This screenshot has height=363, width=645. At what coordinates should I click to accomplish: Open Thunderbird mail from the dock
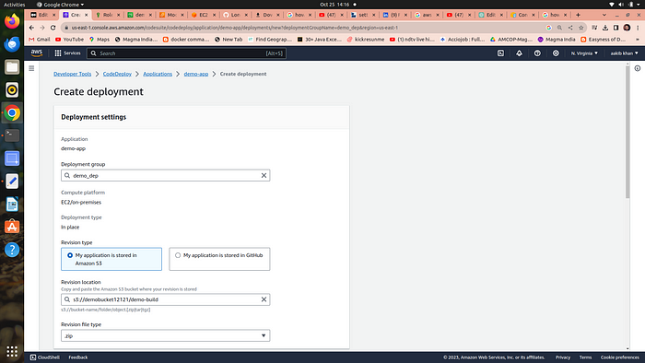click(12, 44)
